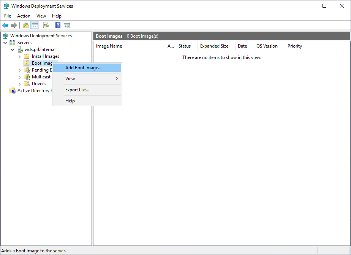Click the Install Images folder icon
The image size is (351, 255).
point(27,56)
